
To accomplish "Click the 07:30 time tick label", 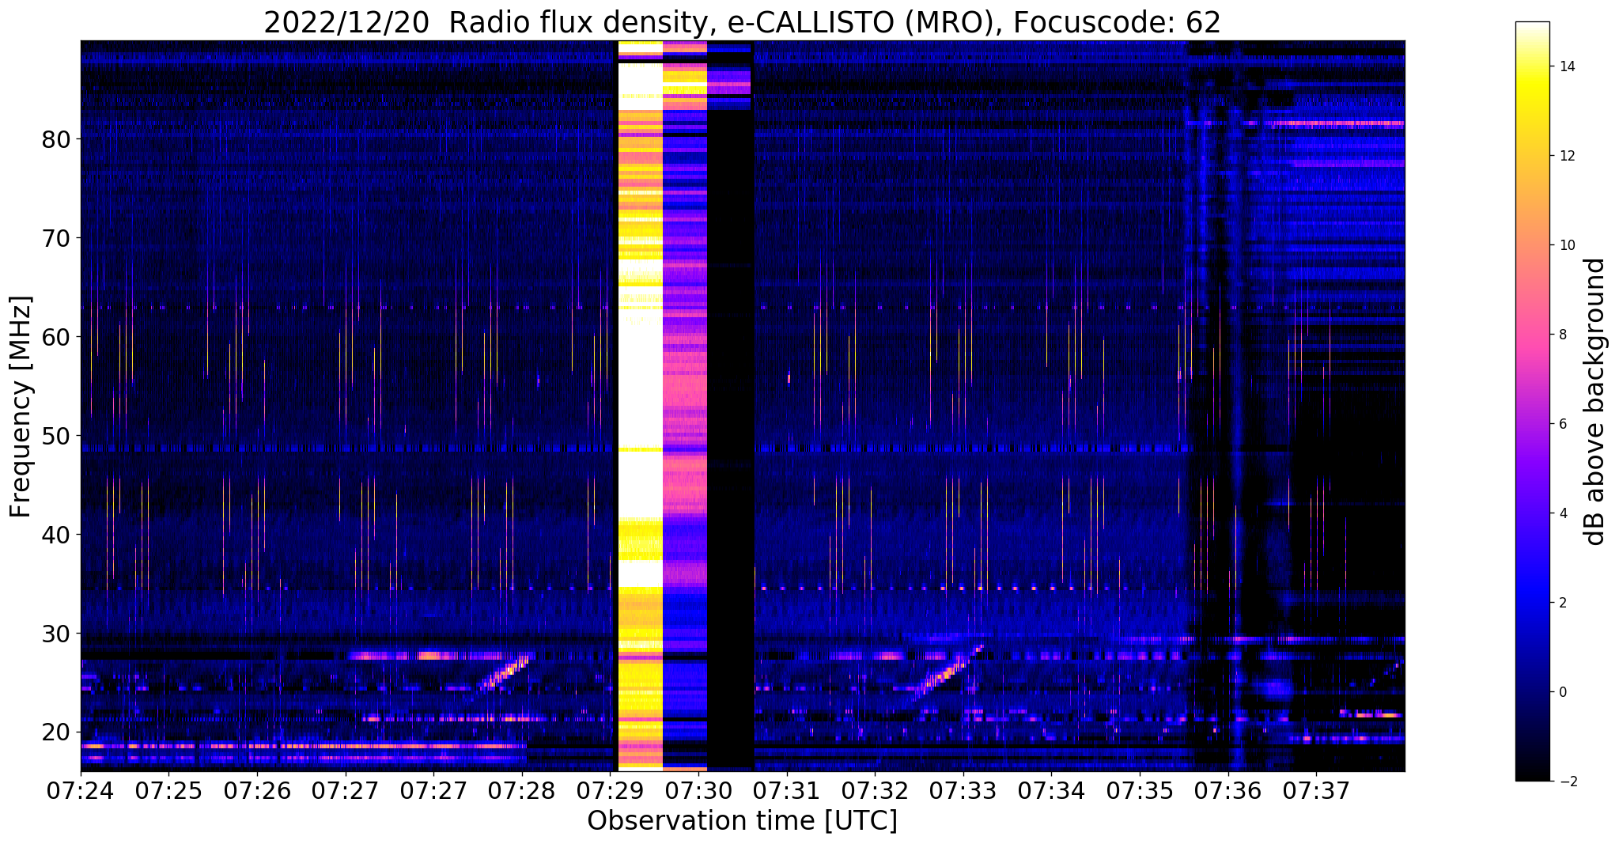I will coord(698,790).
